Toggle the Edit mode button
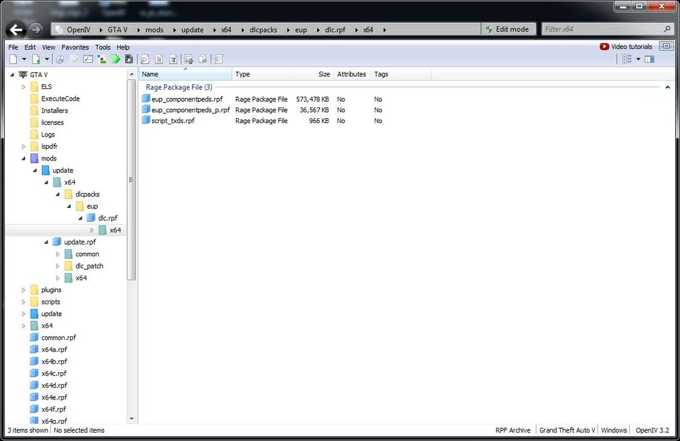680x441 pixels. click(x=508, y=29)
